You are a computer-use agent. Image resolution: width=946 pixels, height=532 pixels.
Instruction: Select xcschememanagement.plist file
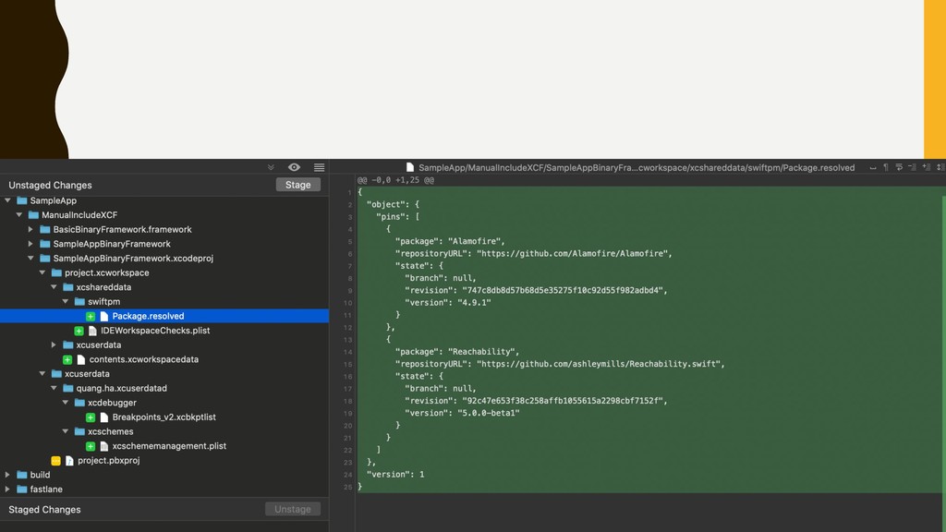(169, 446)
